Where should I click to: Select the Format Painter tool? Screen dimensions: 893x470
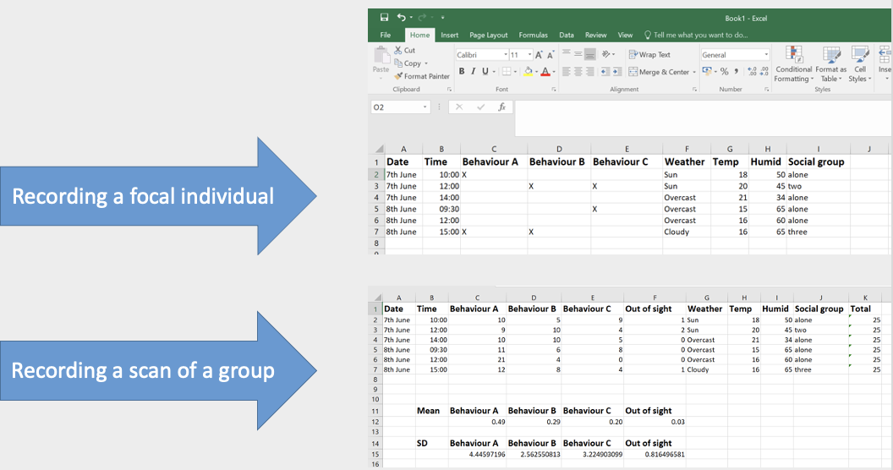(421, 76)
